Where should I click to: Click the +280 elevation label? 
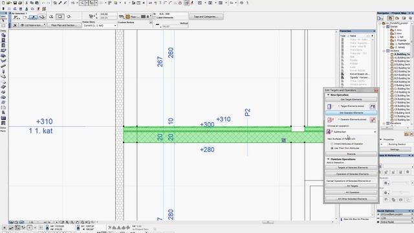pos(207,150)
